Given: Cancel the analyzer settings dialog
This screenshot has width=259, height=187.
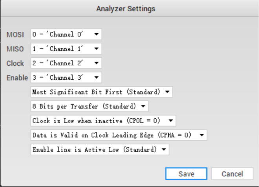Looking at the screenshot, I should 232,174.
